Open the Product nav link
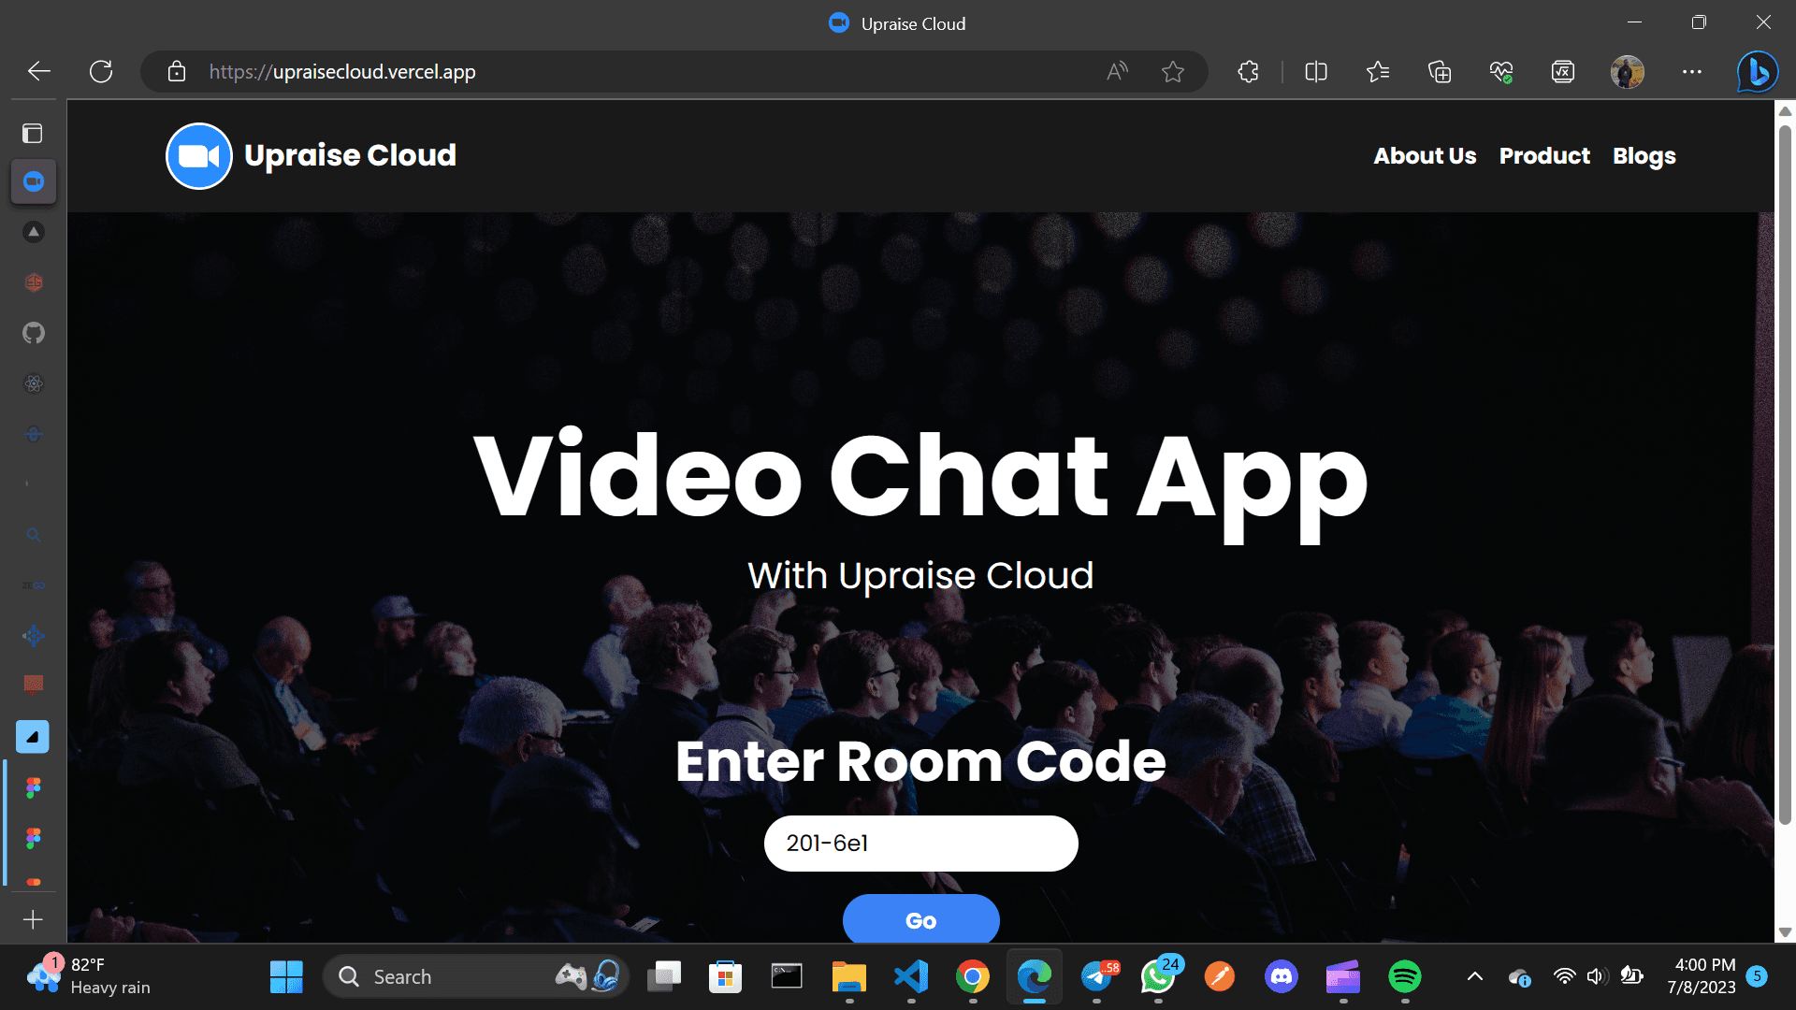The image size is (1796, 1010). point(1544,156)
